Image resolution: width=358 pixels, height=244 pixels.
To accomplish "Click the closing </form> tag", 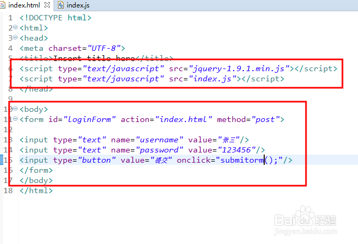I will click(x=36, y=170).
